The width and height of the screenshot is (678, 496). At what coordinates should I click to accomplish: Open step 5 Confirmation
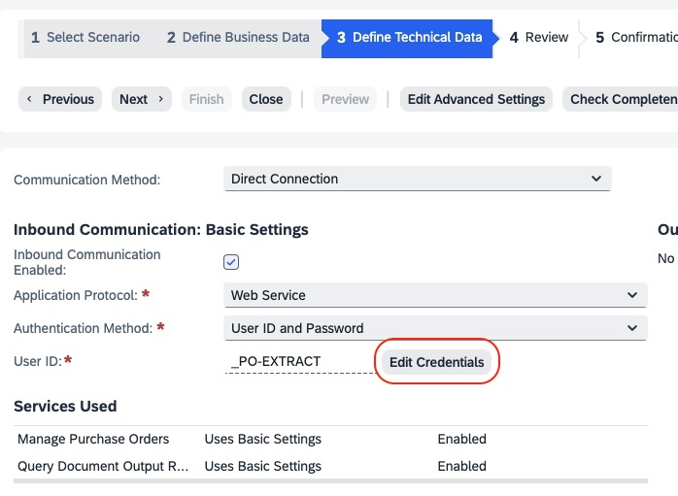pyautogui.click(x=635, y=38)
